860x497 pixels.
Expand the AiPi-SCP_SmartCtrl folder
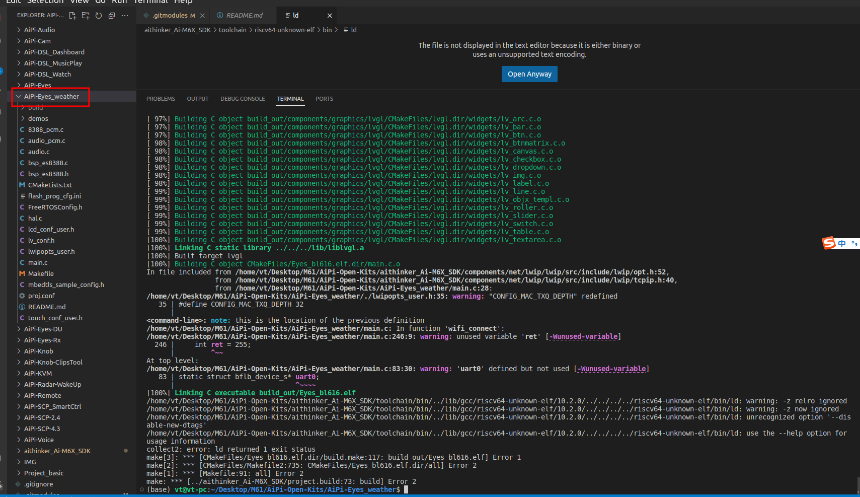(x=71, y=406)
